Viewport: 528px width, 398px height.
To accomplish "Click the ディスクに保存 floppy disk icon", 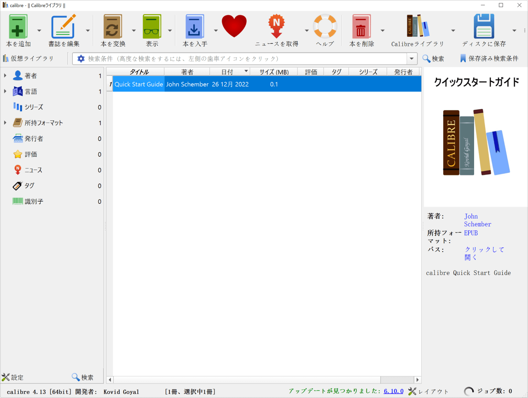I will (x=484, y=26).
